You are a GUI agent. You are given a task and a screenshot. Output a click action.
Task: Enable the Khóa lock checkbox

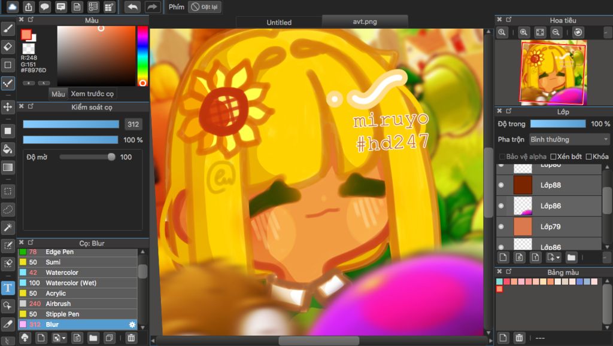[x=589, y=157]
